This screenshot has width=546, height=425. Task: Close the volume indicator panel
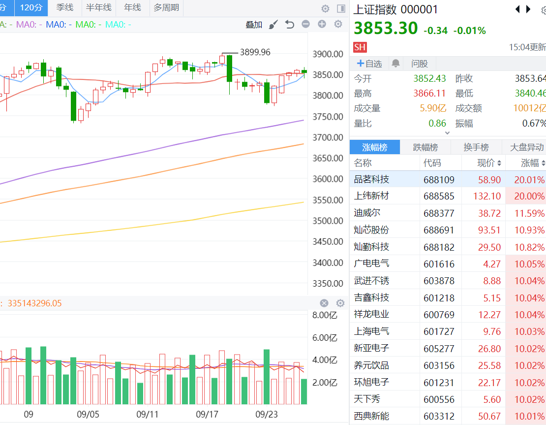(x=324, y=303)
